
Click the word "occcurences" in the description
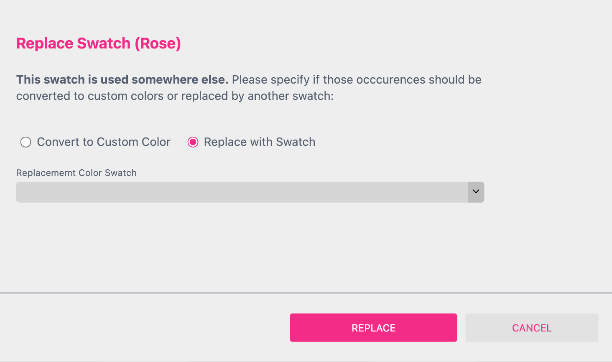391,79
